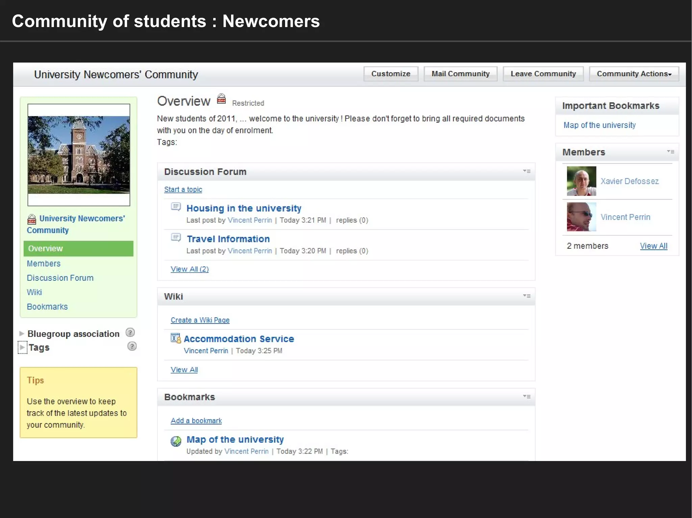Viewport: 692px width, 518px height.
Task: Click the Tips heading in yellow box
Action: [x=35, y=380]
